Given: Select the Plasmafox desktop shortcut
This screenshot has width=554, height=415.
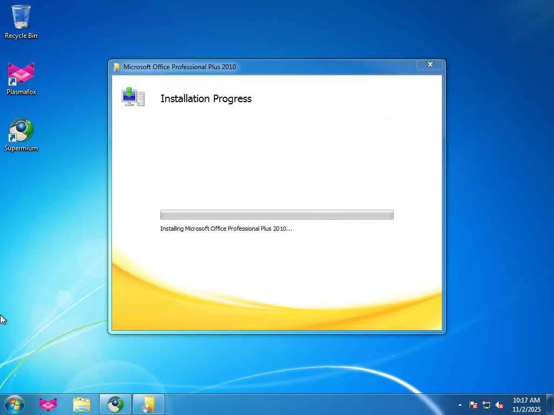Looking at the screenshot, I should click(x=21, y=78).
